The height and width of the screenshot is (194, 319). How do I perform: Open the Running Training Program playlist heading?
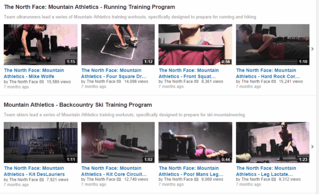click(89, 7)
